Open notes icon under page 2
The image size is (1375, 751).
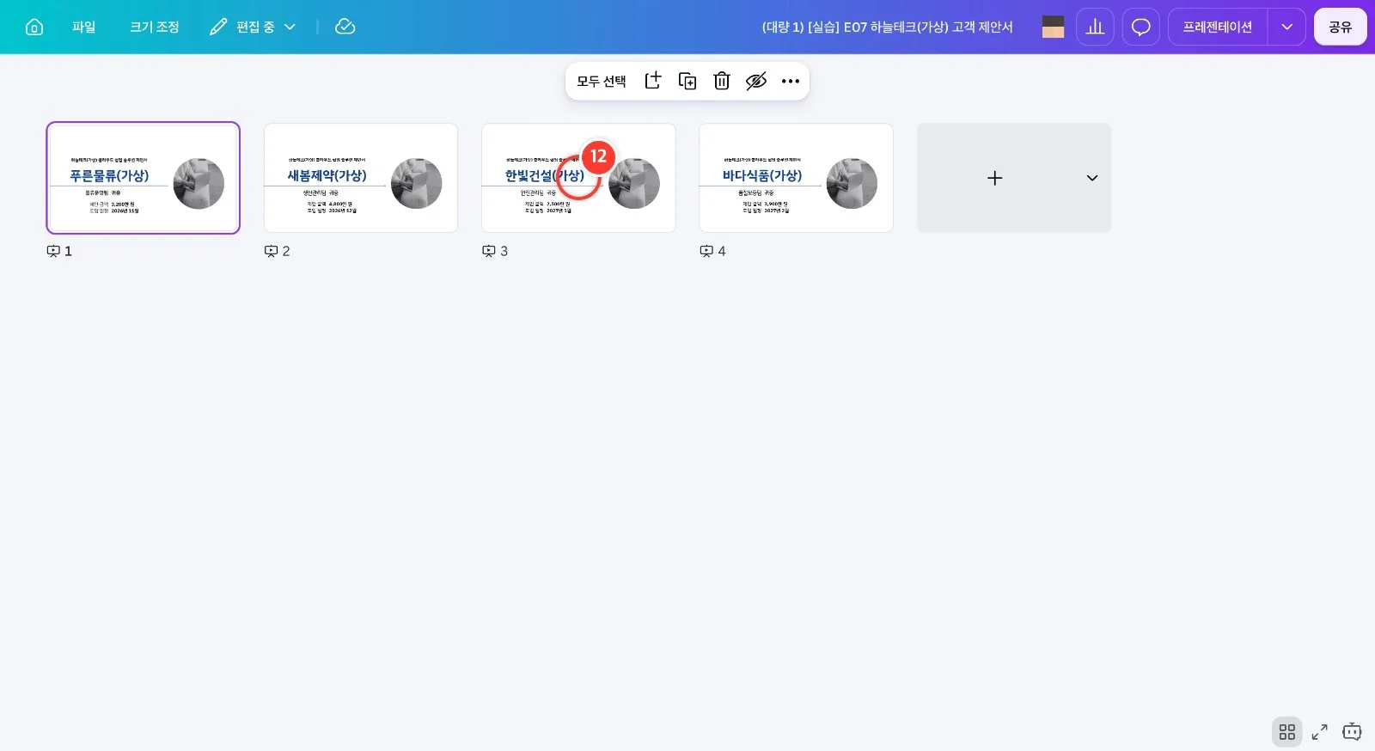tap(271, 251)
